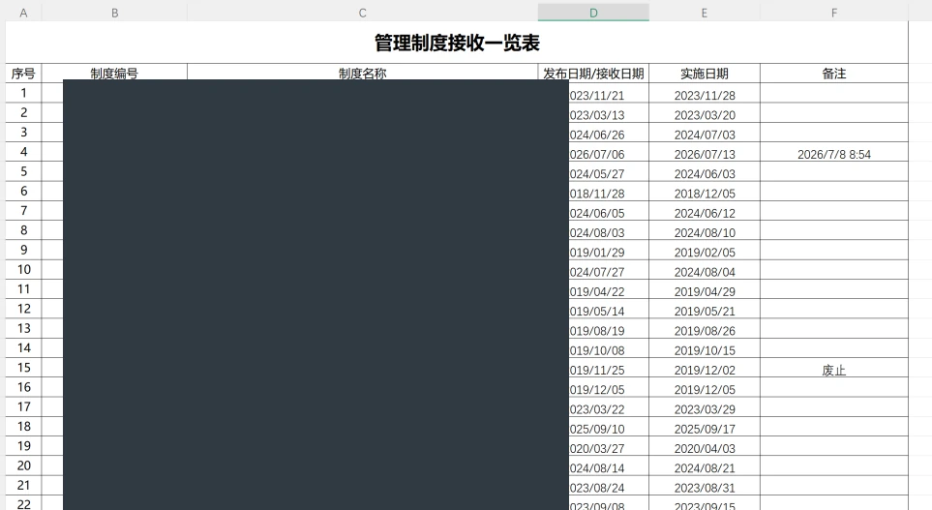Select column B header
Viewport: 932px width, 510px height.
pos(114,13)
